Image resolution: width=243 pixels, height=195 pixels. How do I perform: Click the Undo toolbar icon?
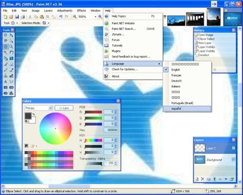tap(61, 17)
